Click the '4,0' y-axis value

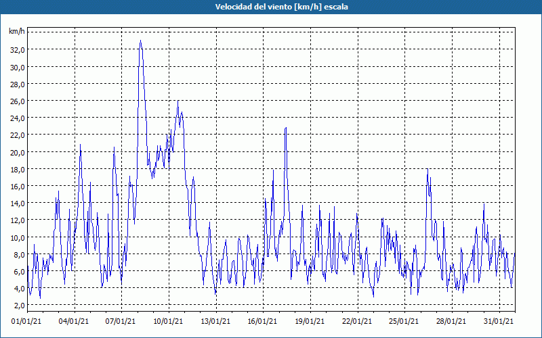click(x=19, y=289)
